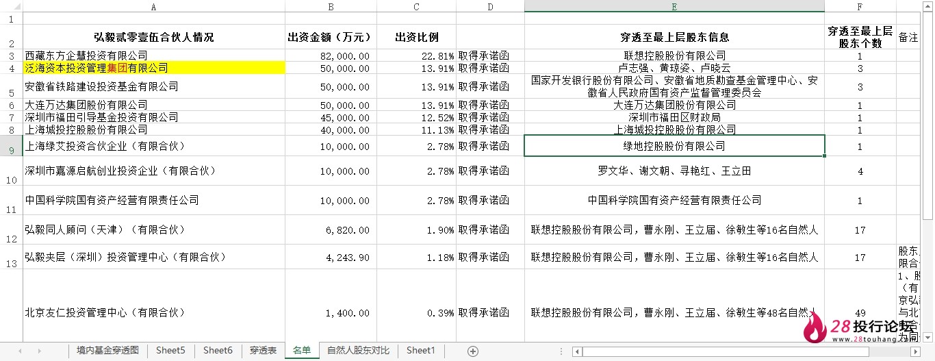This screenshot has height=361, width=935.
Task: Select cell 弘毅同人顾问（天津）（有限合伙）
Action: click(154, 229)
